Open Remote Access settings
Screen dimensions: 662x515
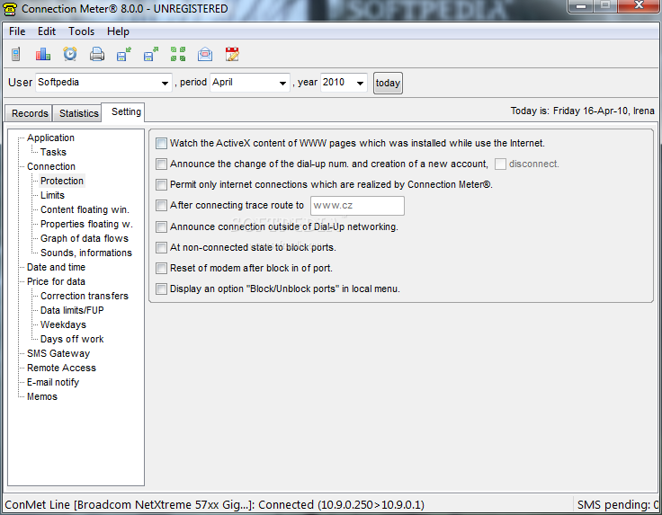[x=62, y=368]
